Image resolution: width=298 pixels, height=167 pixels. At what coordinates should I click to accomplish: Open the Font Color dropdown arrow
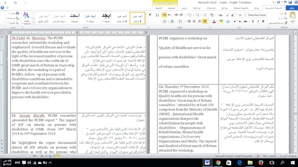tap(211, 21)
